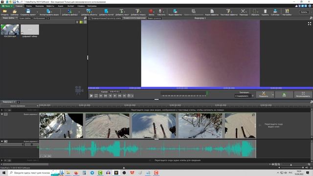The width and height of the screenshot is (313, 176).
Task: Collapse Audio Track 1 with its triangle
Action: pos(2,141)
